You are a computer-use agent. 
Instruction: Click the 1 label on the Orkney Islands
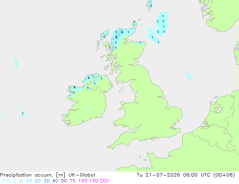coord(134,22)
